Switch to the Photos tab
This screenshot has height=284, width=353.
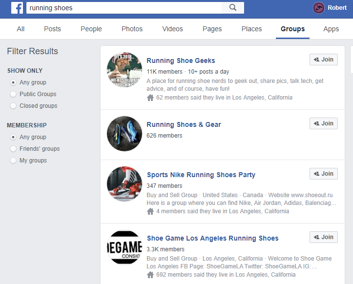(132, 29)
